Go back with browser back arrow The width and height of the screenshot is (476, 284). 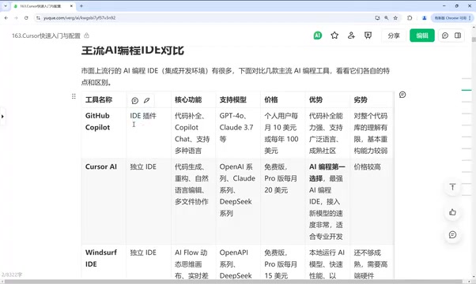(6, 18)
